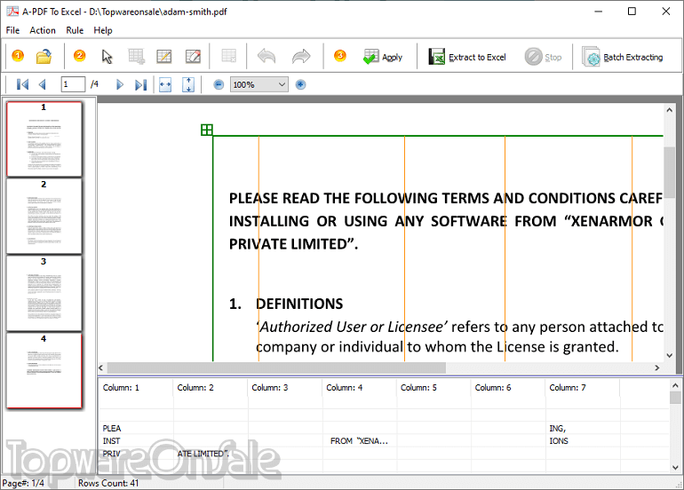The width and height of the screenshot is (684, 490).
Task: Click the Rows Count: 41 status
Action: tap(108, 483)
